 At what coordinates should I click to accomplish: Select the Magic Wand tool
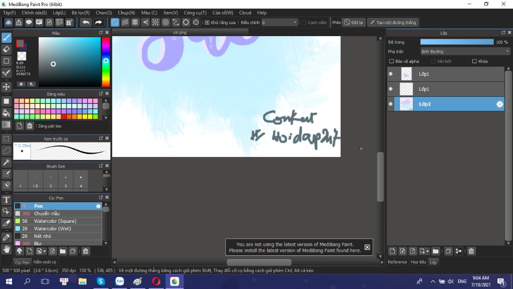[6, 162]
